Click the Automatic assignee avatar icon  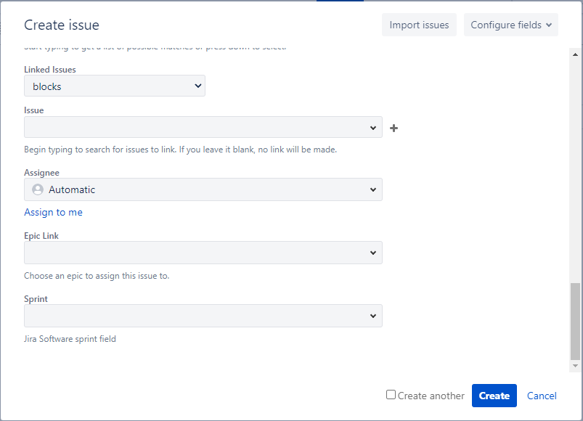(x=38, y=189)
